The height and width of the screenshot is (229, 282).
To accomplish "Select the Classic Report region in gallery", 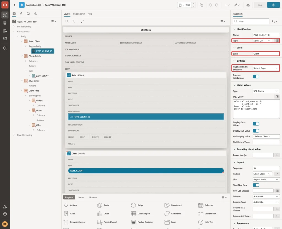I will click(140, 214).
